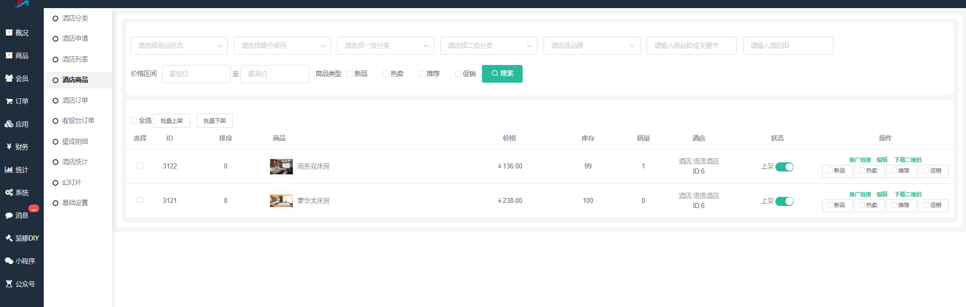This screenshot has width=966, height=307.
Task: Click the circle icon beside 酒店统计
Action: [x=55, y=162]
